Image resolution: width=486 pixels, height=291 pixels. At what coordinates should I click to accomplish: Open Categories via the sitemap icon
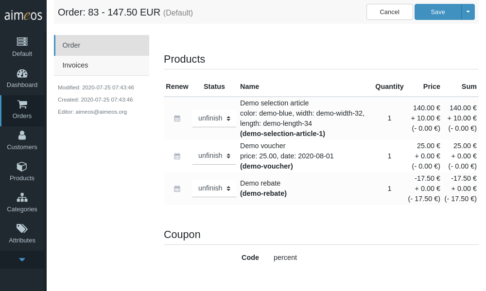point(22,197)
